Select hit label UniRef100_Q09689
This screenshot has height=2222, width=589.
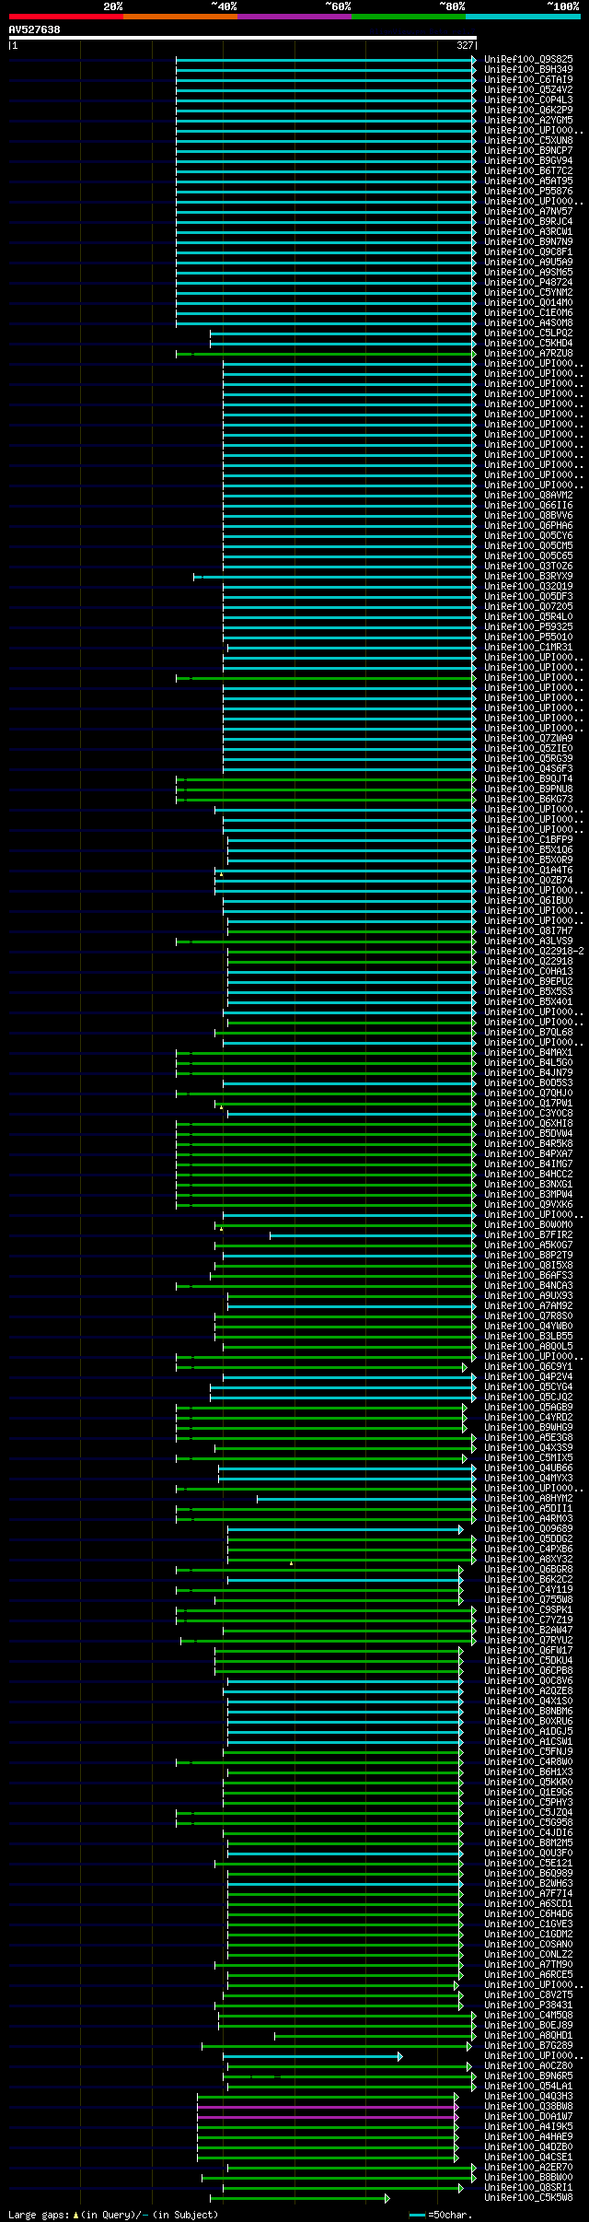(x=528, y=1528)
